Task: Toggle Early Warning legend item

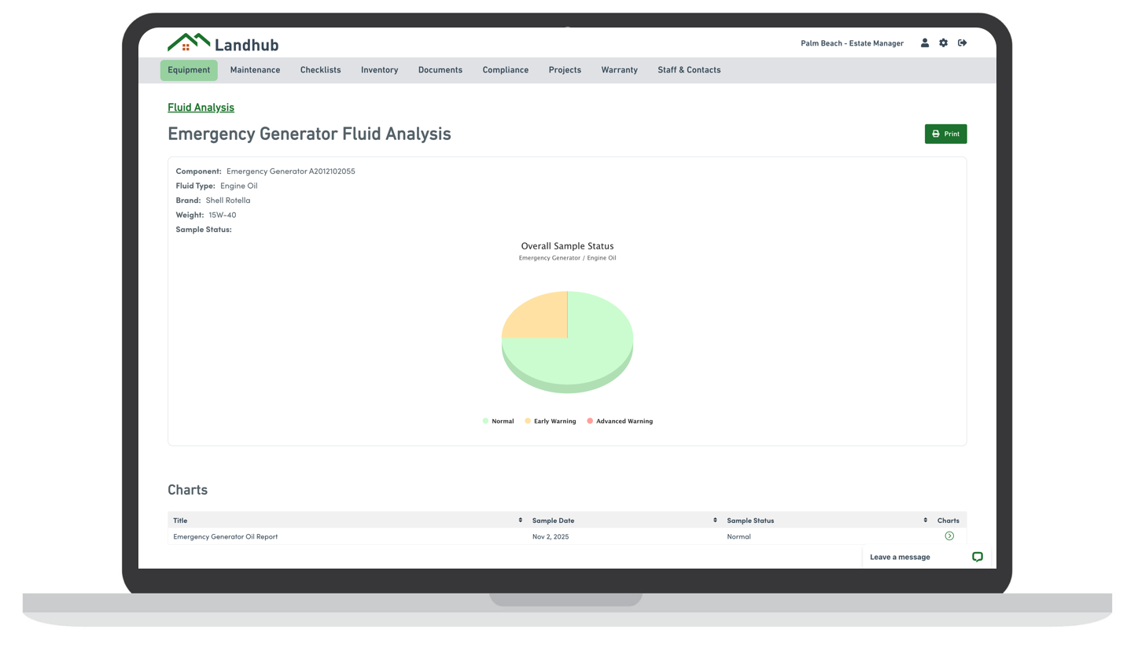Action: click(x=550, y=422)
